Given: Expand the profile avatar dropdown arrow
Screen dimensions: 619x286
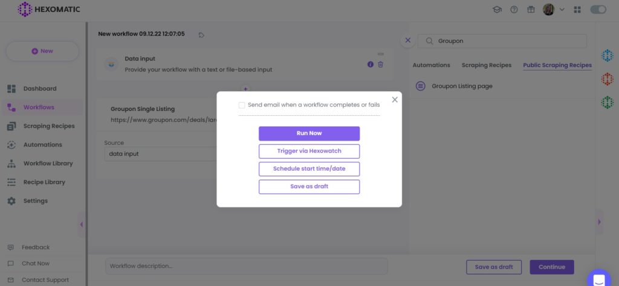Looking at the screenshot, I should 562,10.
